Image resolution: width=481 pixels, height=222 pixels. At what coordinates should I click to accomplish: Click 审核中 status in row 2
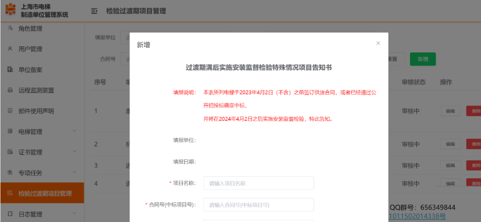coord(411,144)
